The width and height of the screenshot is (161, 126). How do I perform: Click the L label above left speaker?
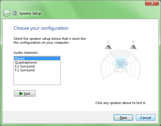coord(108,42)
